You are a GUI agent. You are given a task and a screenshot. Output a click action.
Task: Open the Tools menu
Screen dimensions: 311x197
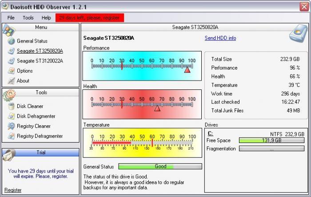tap(28, 18)
